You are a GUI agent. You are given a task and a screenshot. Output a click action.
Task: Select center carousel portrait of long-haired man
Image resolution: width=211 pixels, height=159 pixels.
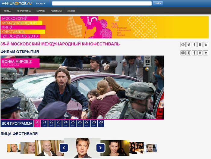[82, 148]
